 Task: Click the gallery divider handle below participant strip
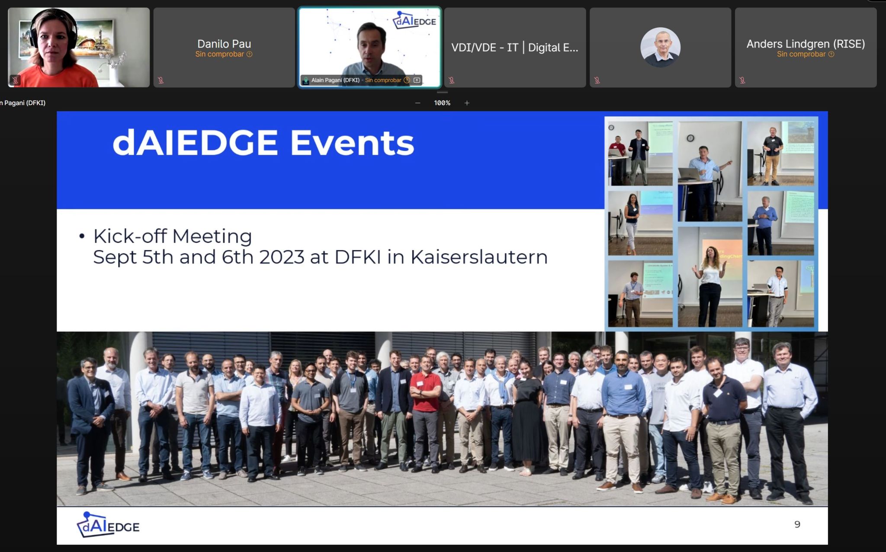pos(442,92)
